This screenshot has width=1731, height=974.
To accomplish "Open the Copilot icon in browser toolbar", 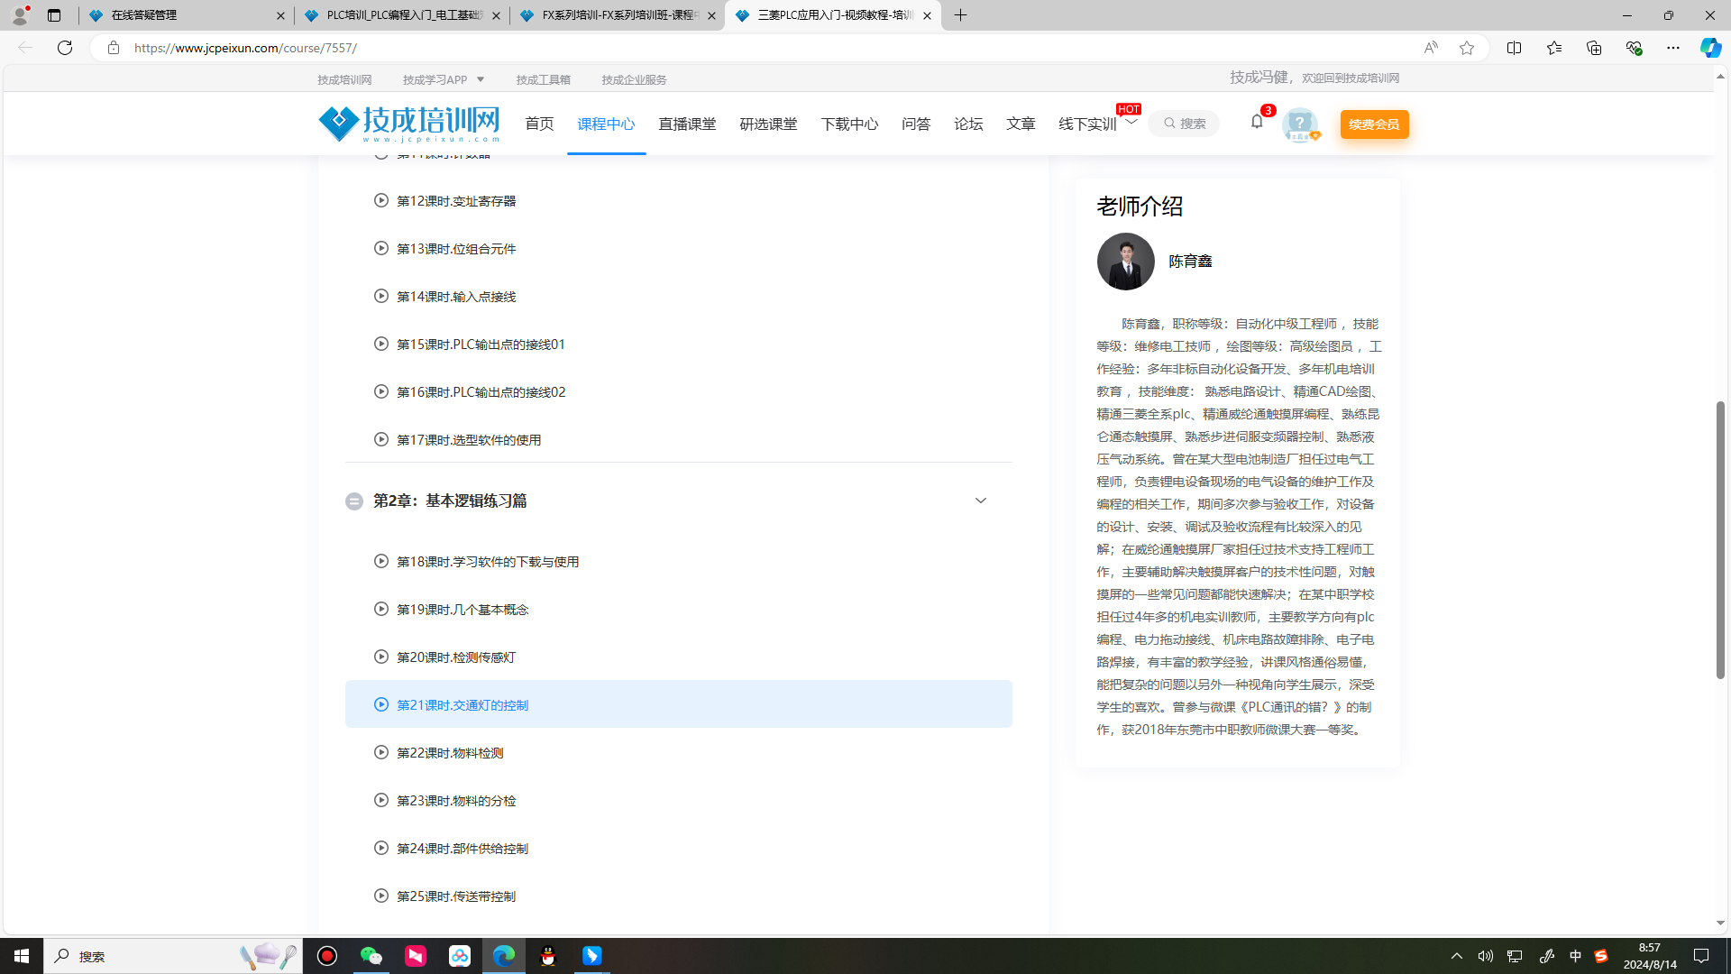I will [1710, 48].
